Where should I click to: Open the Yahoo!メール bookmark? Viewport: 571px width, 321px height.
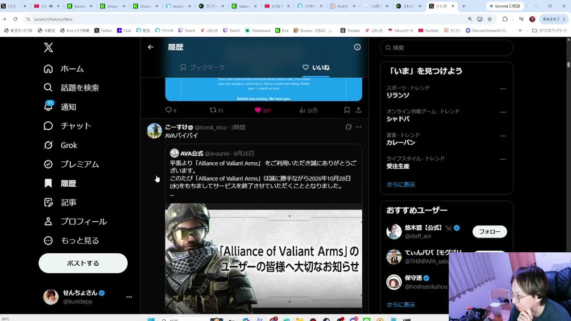pos(401,30)
